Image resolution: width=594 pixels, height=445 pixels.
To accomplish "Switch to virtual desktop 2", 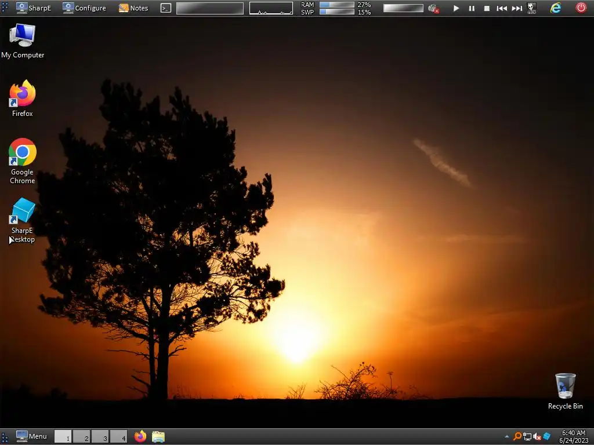I will (81, 436).
